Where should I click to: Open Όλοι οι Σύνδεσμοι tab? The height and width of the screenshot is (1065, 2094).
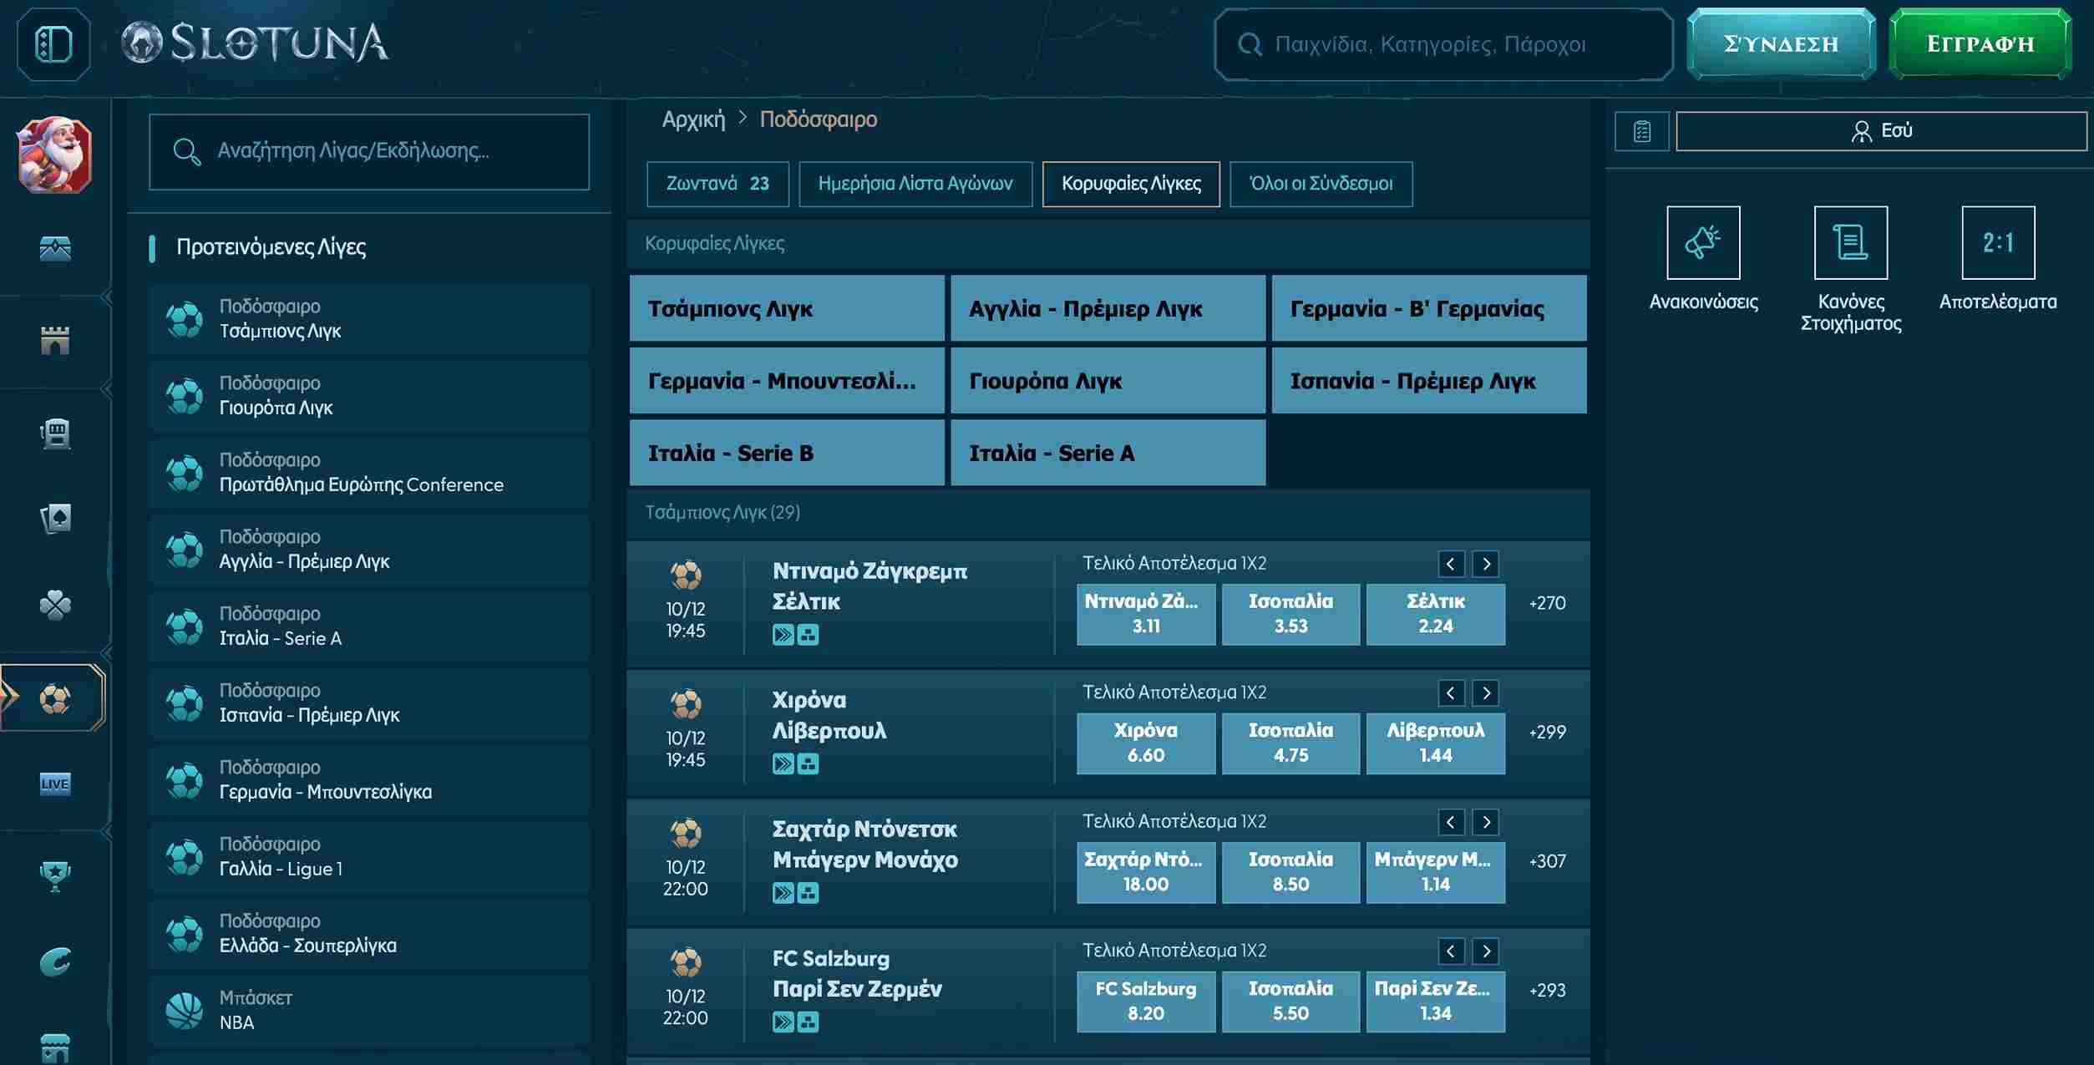[x=1321, y=184]
